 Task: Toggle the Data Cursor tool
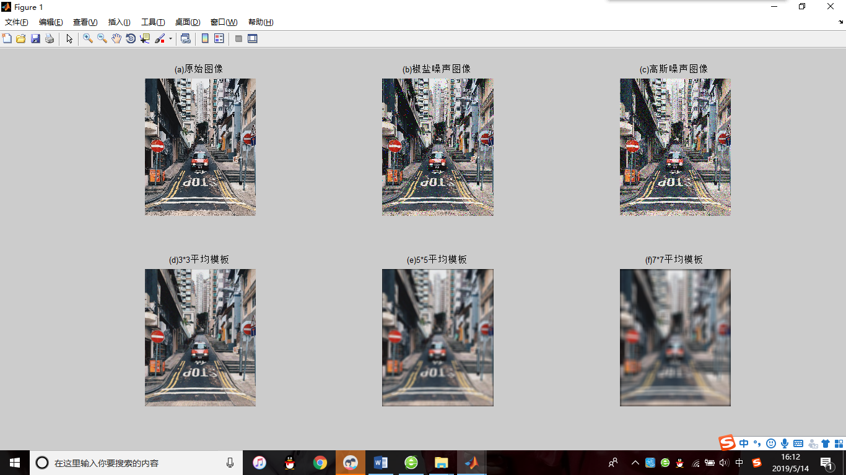(x=145, y=39)
